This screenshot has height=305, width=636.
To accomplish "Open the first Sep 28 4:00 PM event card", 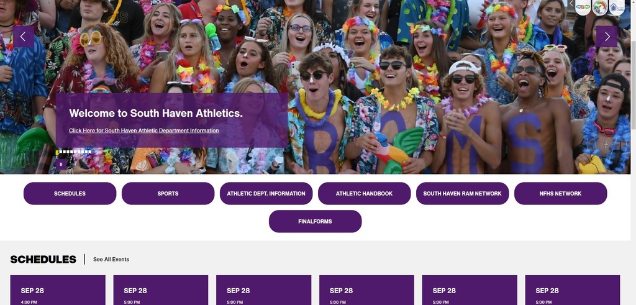I will point(58,290).
